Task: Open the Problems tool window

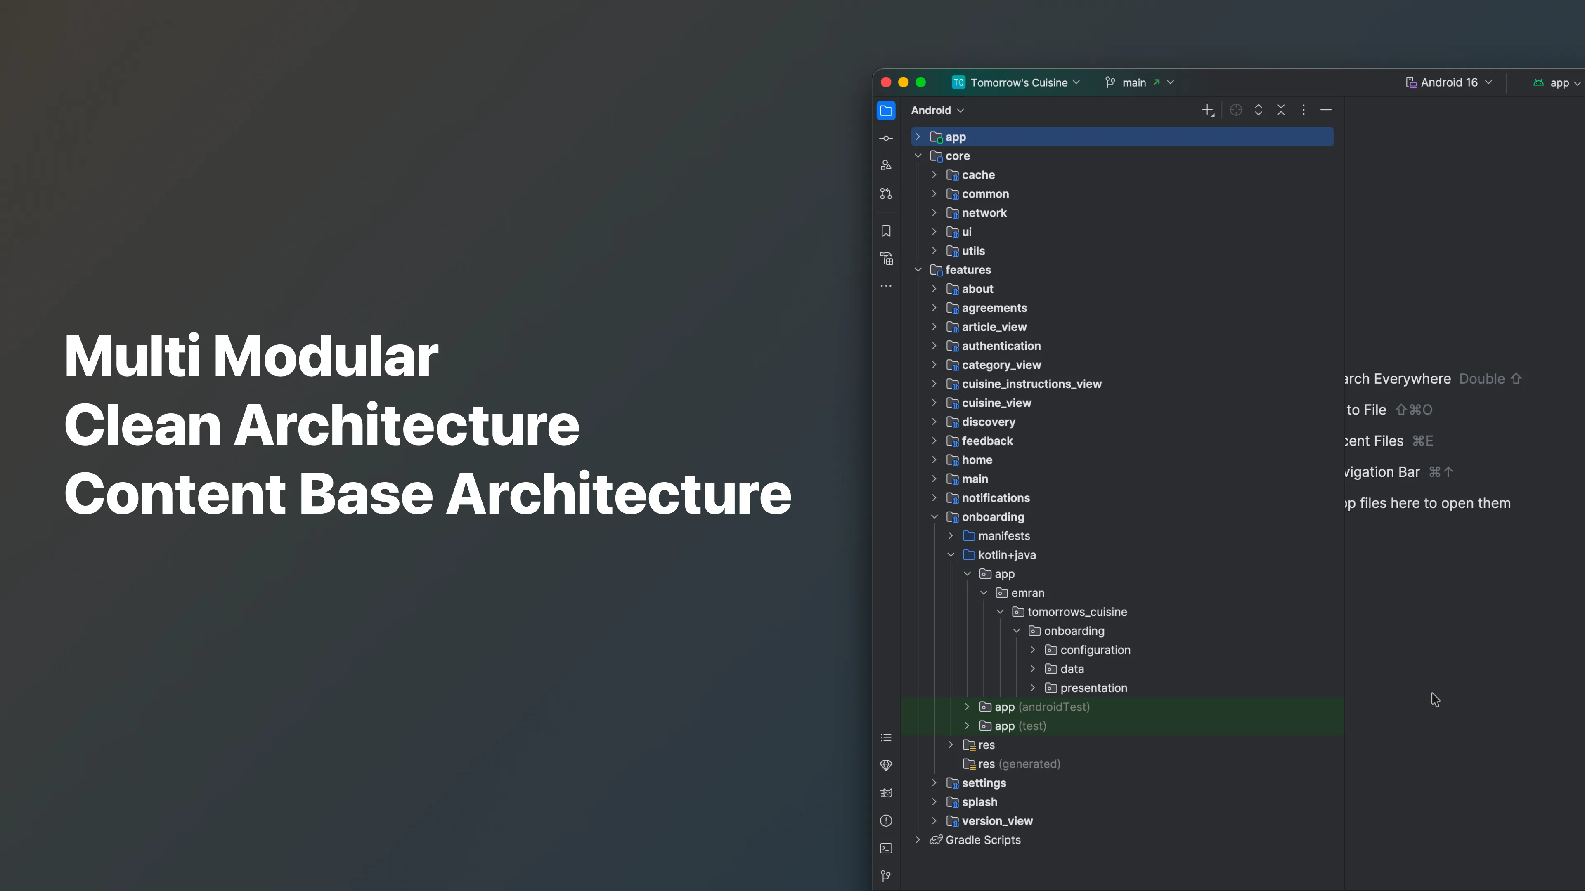Action: click(886, 820)
